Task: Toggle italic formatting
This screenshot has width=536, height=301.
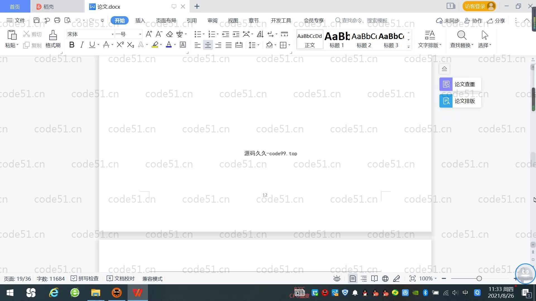Action: (x=82, y=45)
